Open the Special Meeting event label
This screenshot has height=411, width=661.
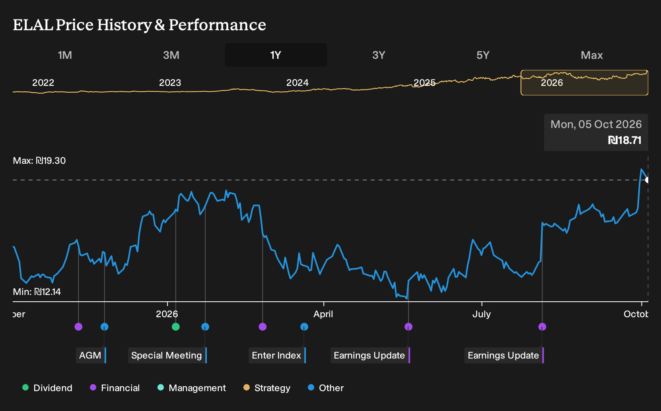coord(167,355)
